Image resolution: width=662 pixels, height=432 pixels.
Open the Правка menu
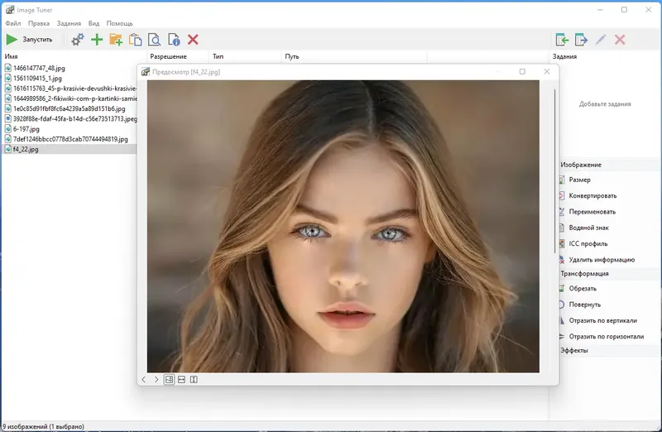(x=39, y=23)
